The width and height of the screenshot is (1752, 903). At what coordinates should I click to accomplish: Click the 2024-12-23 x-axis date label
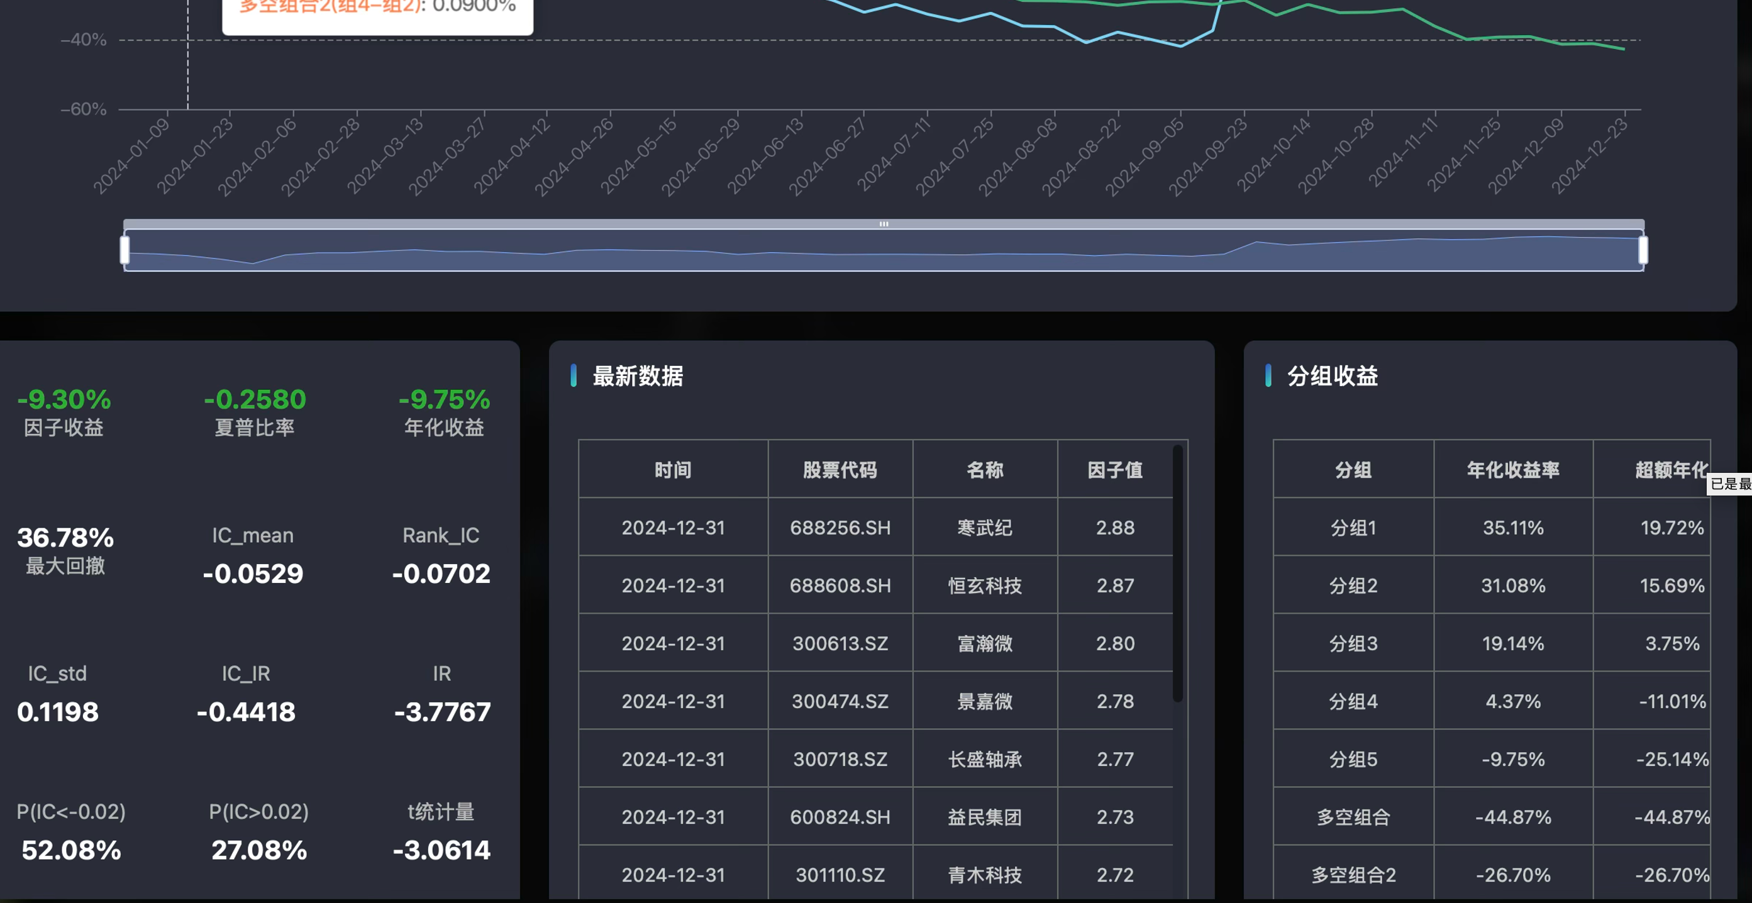(1590, 156)
